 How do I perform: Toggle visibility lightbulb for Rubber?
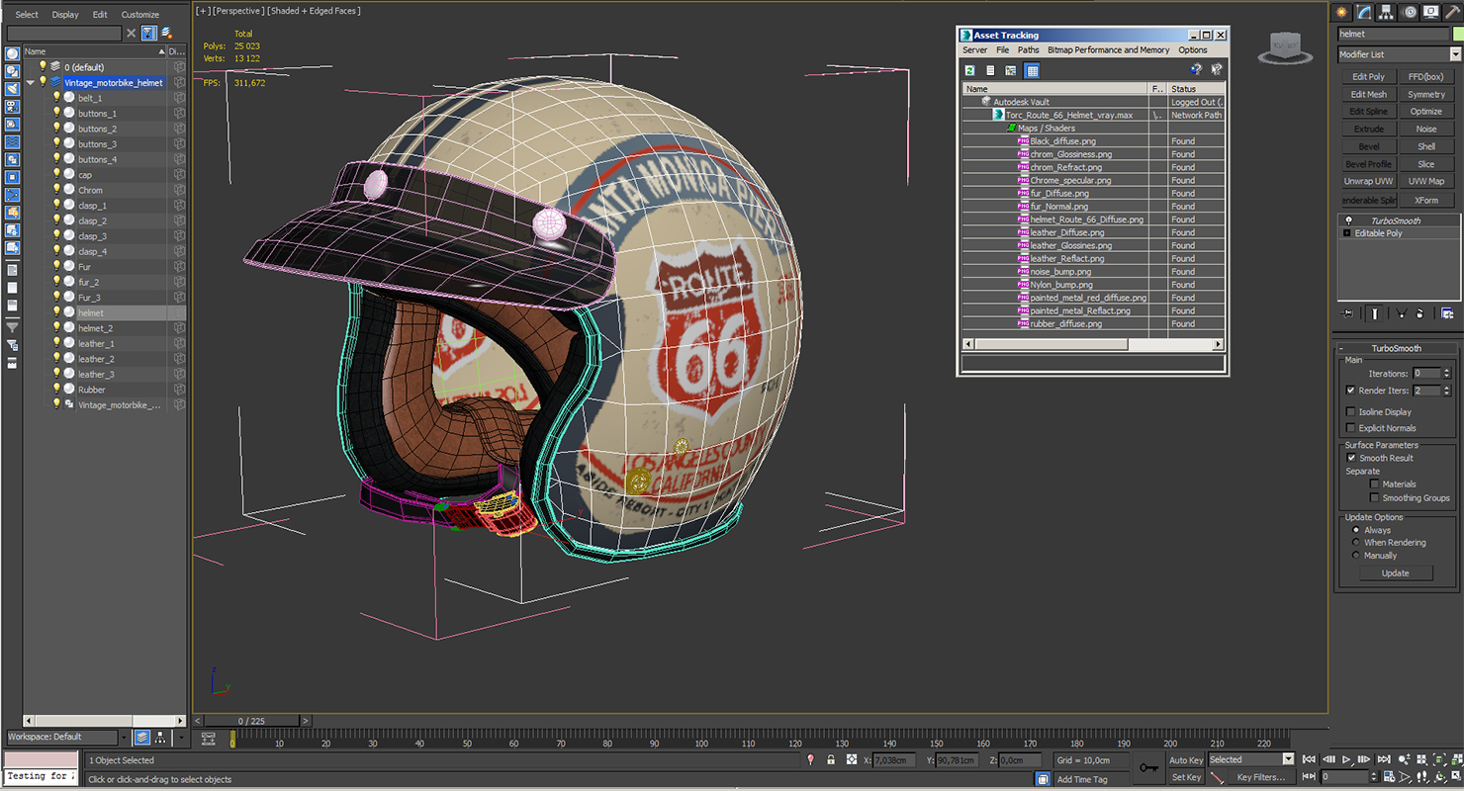[56, 390]
